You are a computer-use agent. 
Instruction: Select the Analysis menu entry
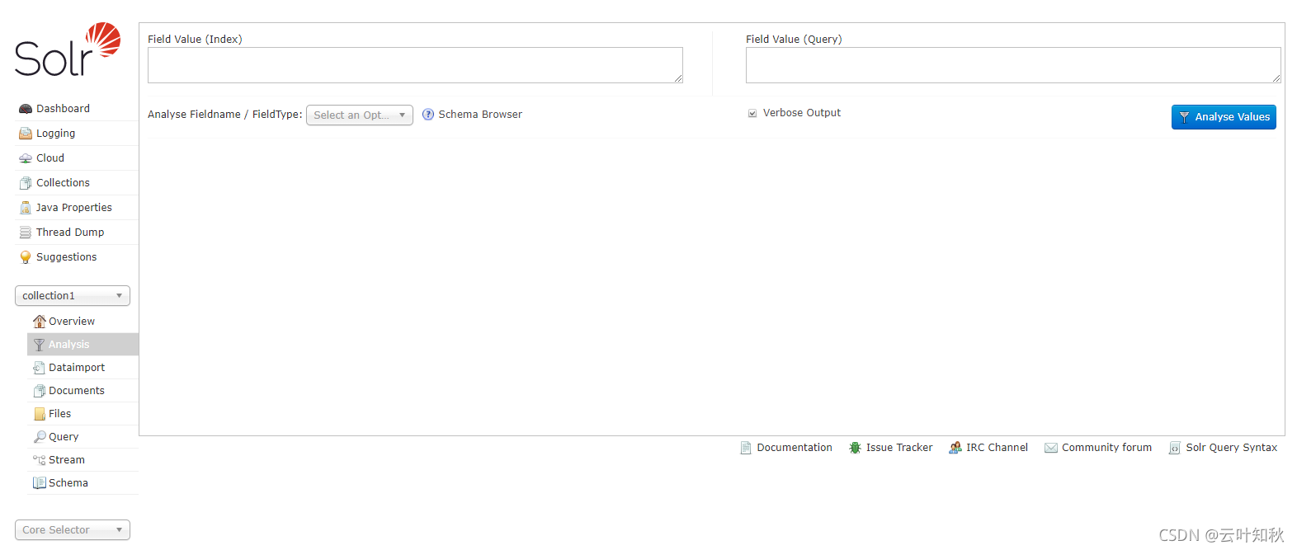point(83,345)
